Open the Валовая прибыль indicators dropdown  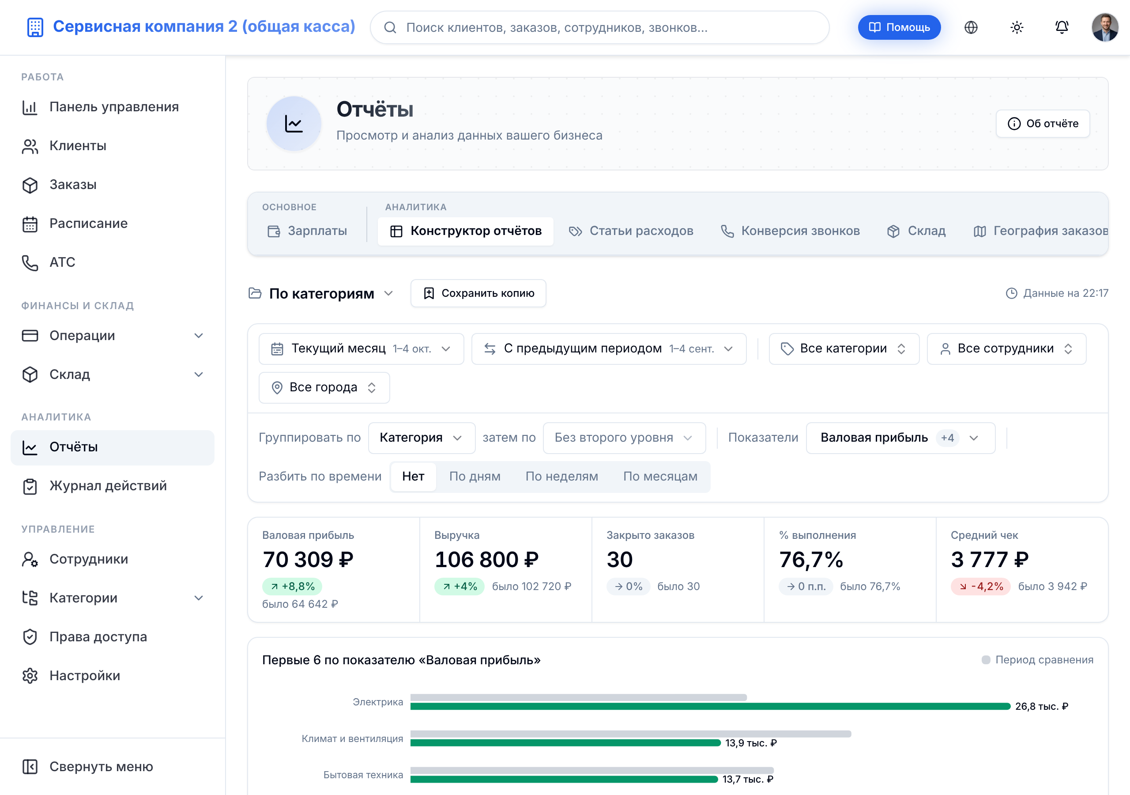(900, 438)
